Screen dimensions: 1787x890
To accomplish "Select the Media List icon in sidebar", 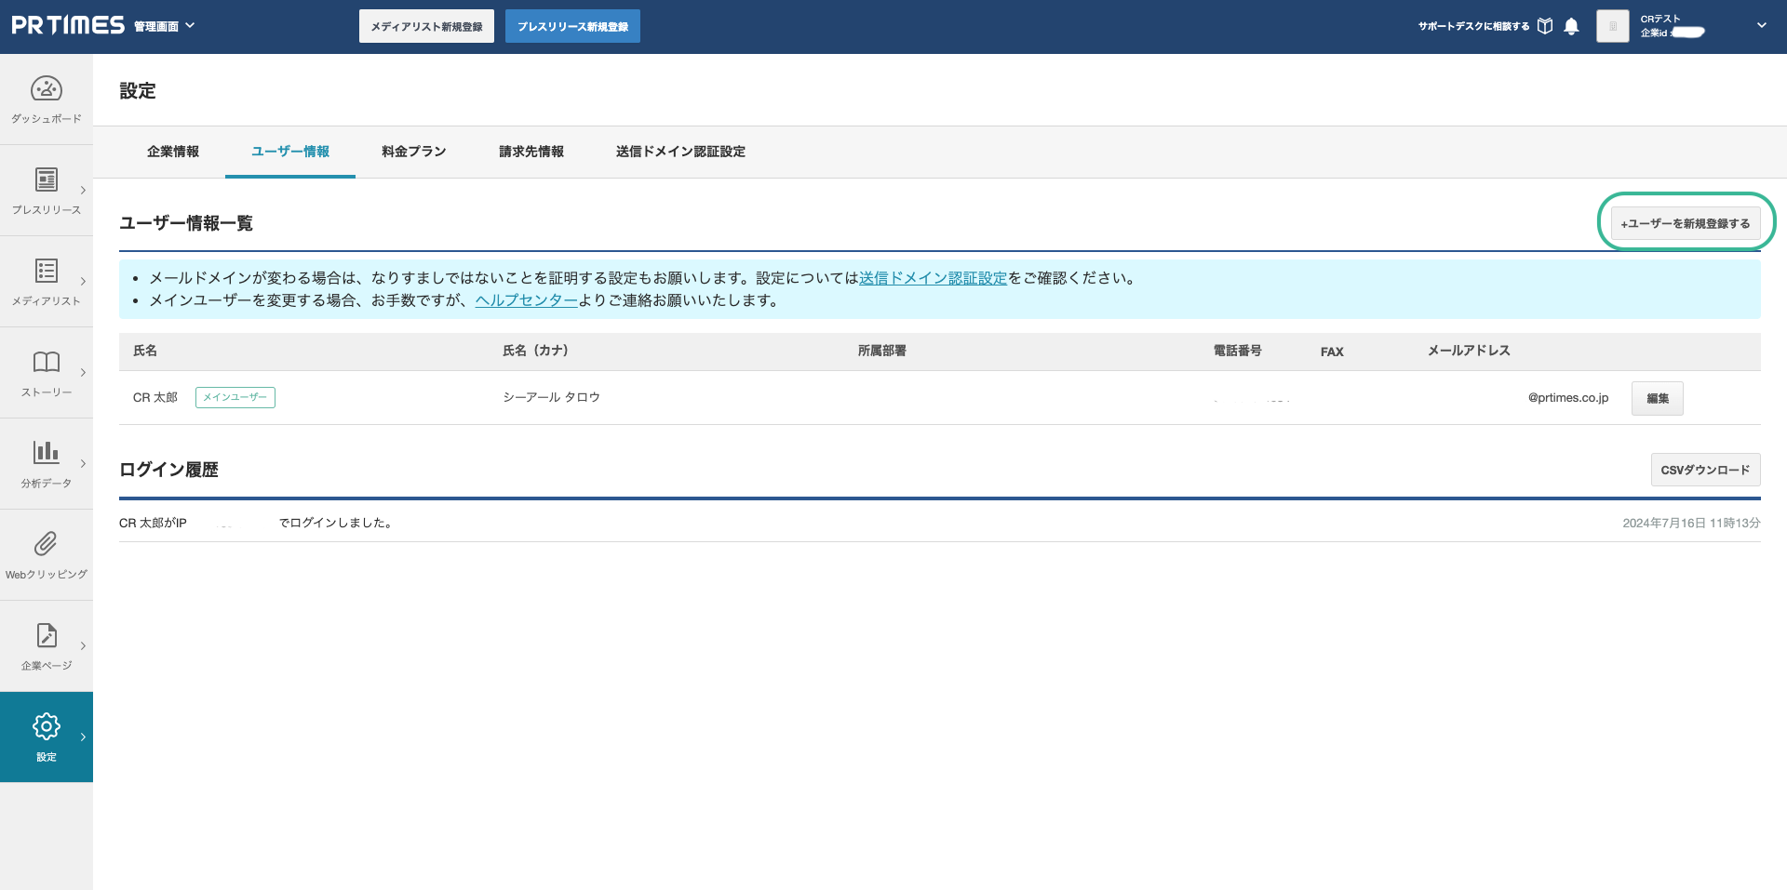I will 46,271.
